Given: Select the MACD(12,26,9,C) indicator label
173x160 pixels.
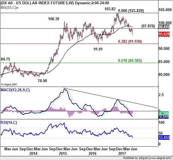Looking at the screenshot, I should (15, 90).
